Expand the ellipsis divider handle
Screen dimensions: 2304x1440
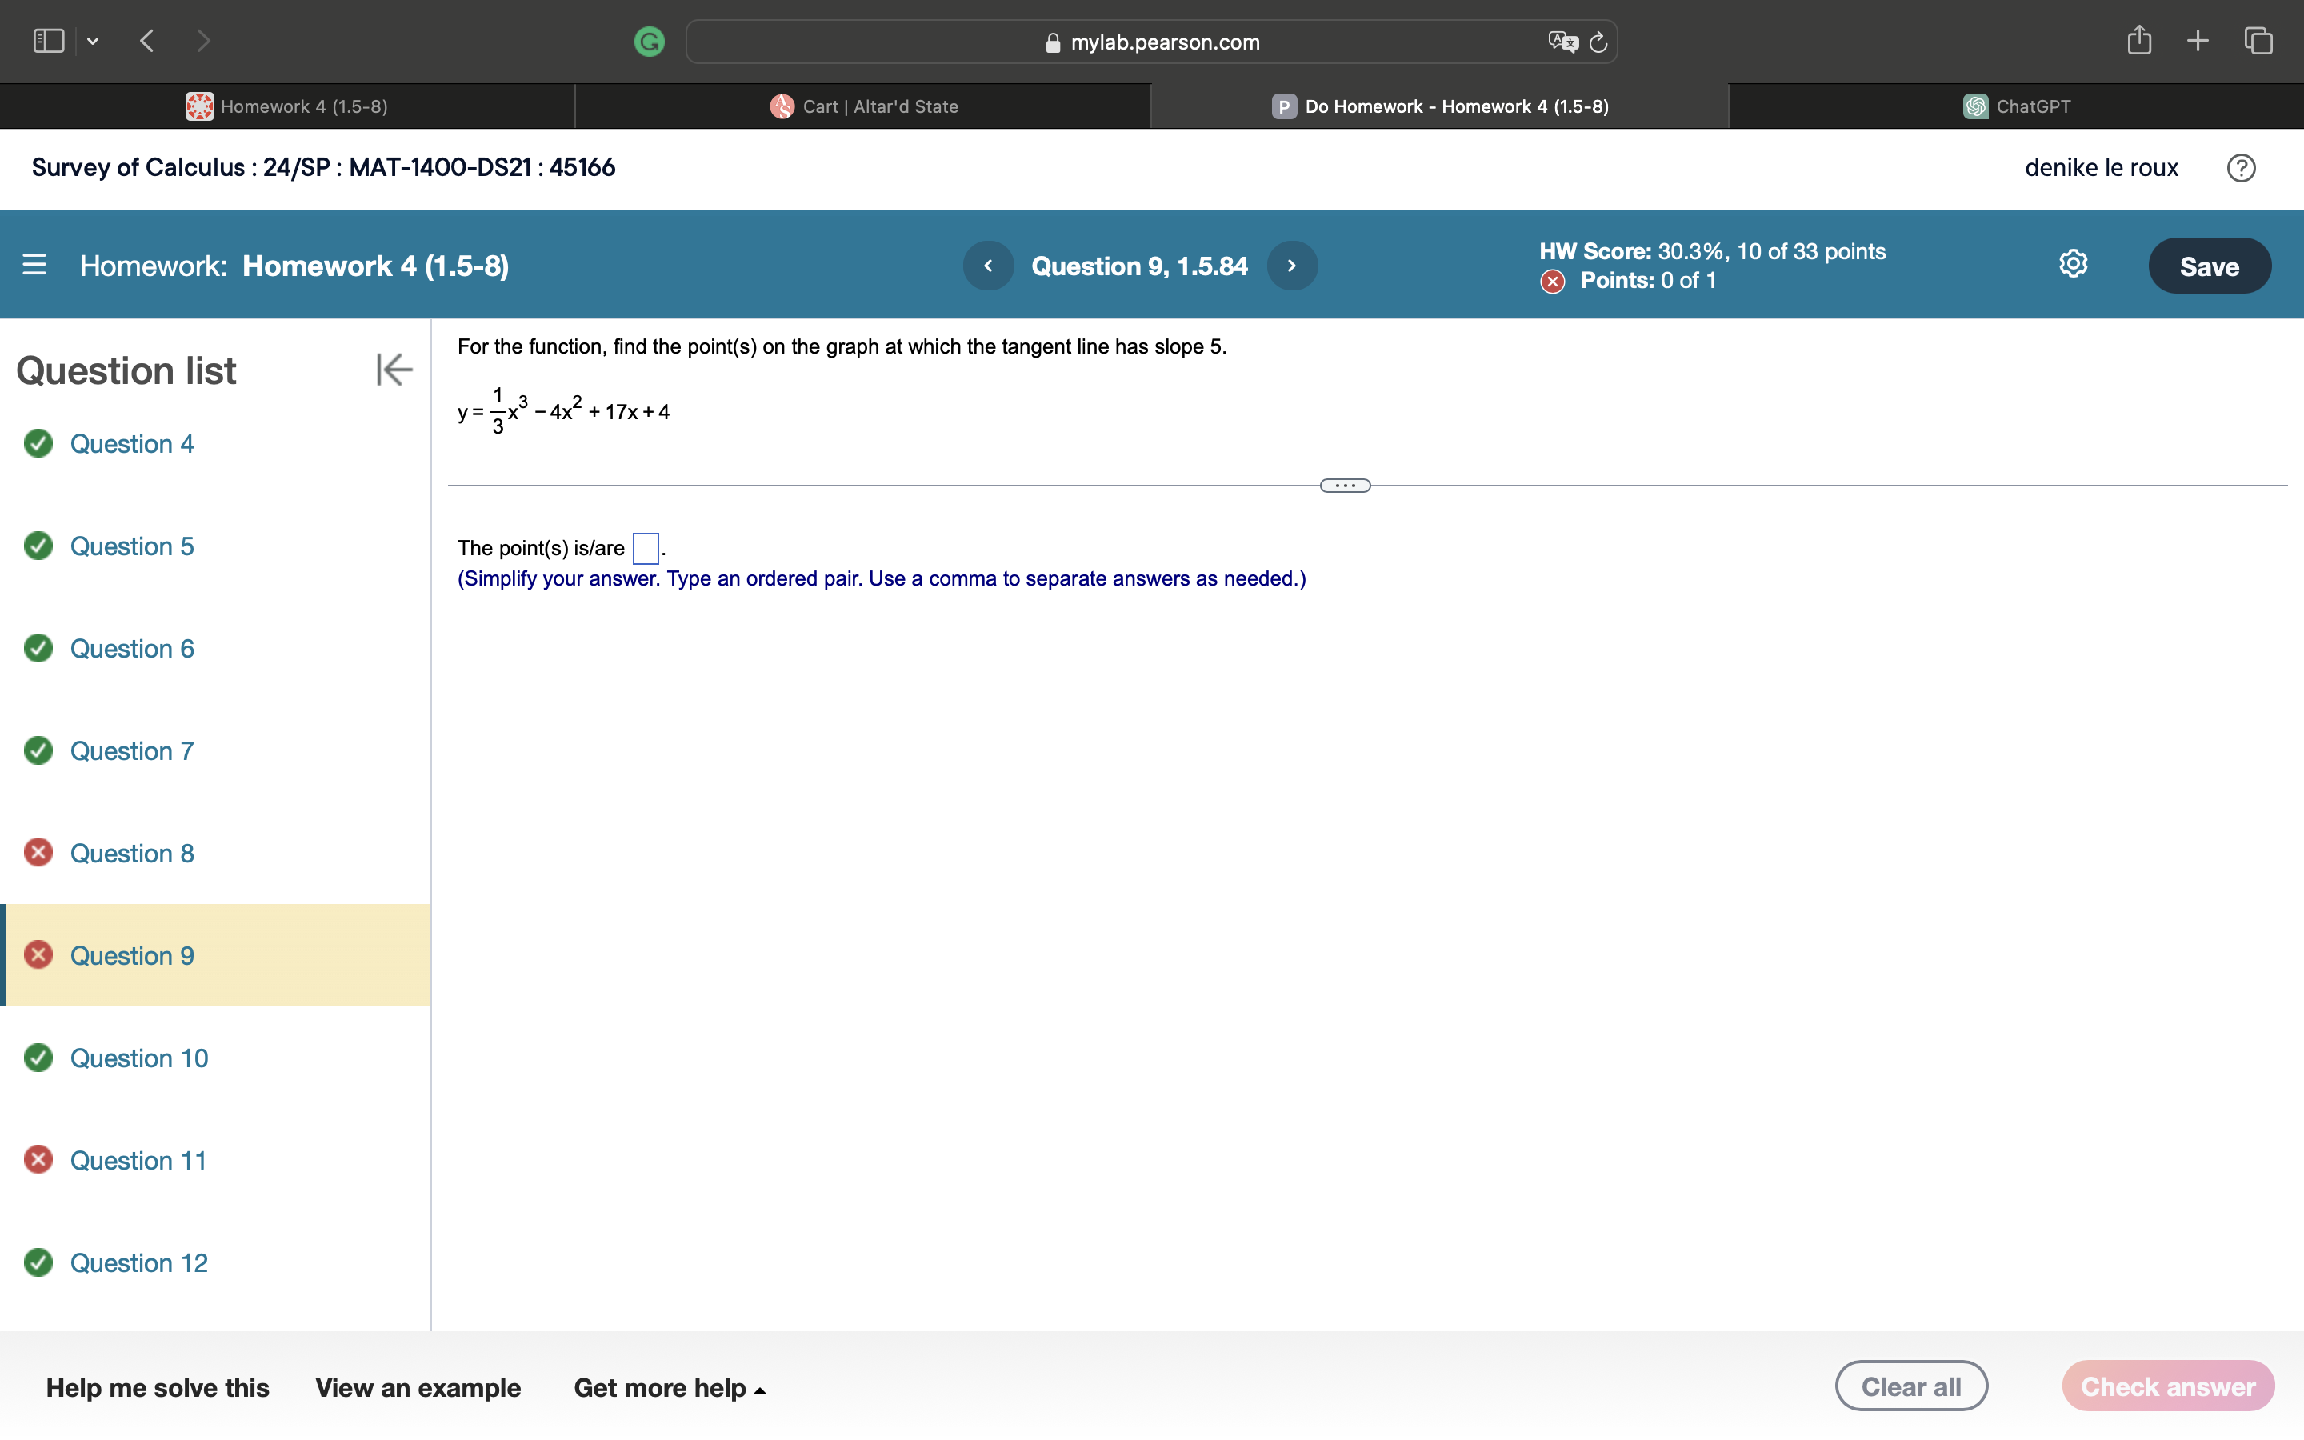tap(1344, 486)
